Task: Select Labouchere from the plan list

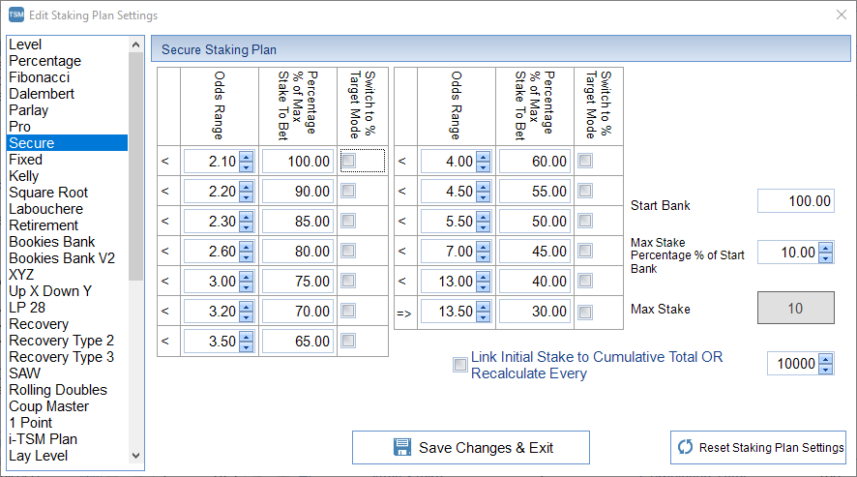Action: [45, 209]
